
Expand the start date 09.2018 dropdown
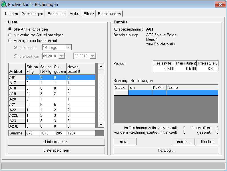(62, 56)
